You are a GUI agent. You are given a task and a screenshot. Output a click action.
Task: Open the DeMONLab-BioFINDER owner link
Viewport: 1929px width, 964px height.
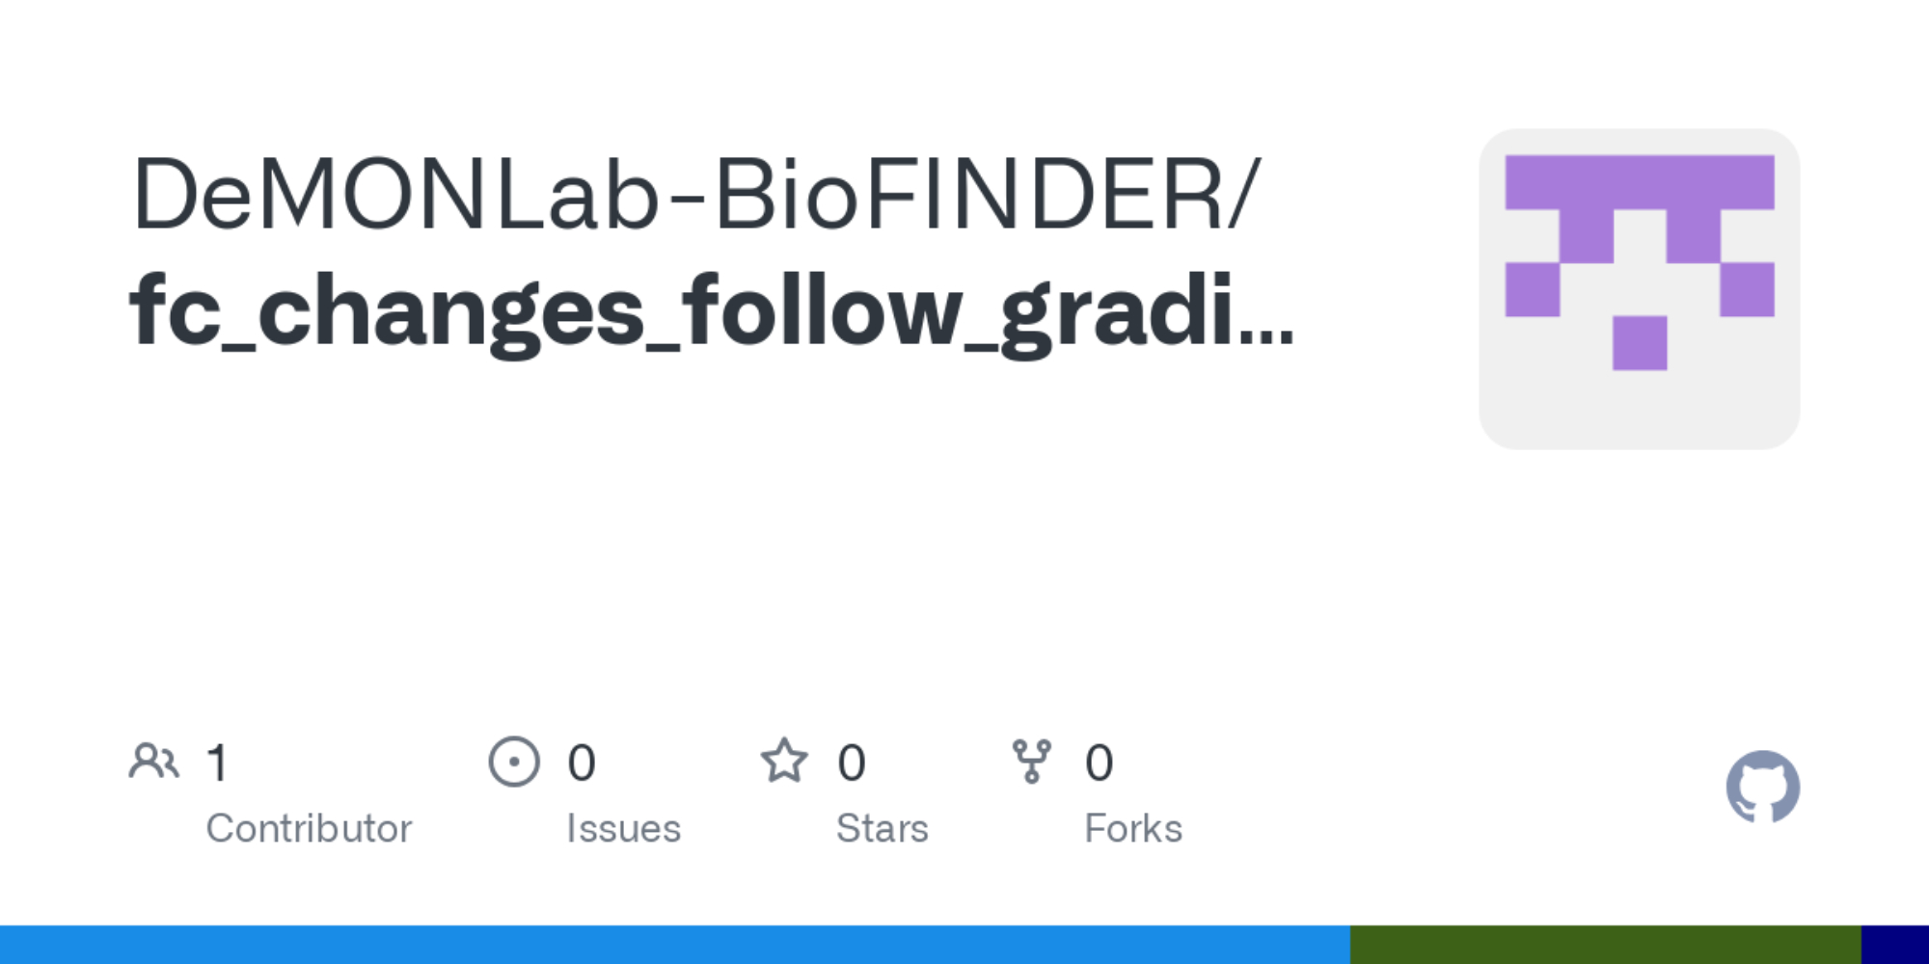(x=694, y=195)
